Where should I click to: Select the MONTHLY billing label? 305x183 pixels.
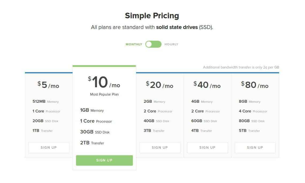coord(134,44)
